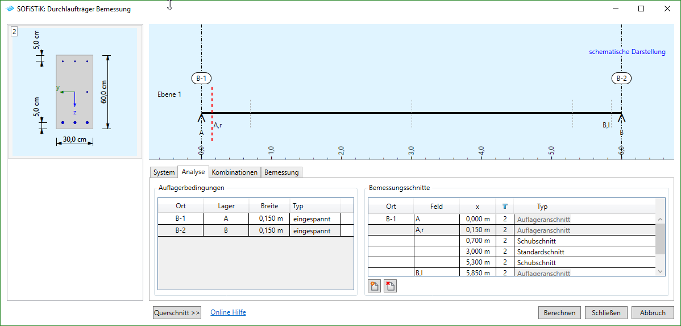
Task: Click the SOFiSTiK logo in title bar
Action: pyautogui.click(x=10, y=9)
